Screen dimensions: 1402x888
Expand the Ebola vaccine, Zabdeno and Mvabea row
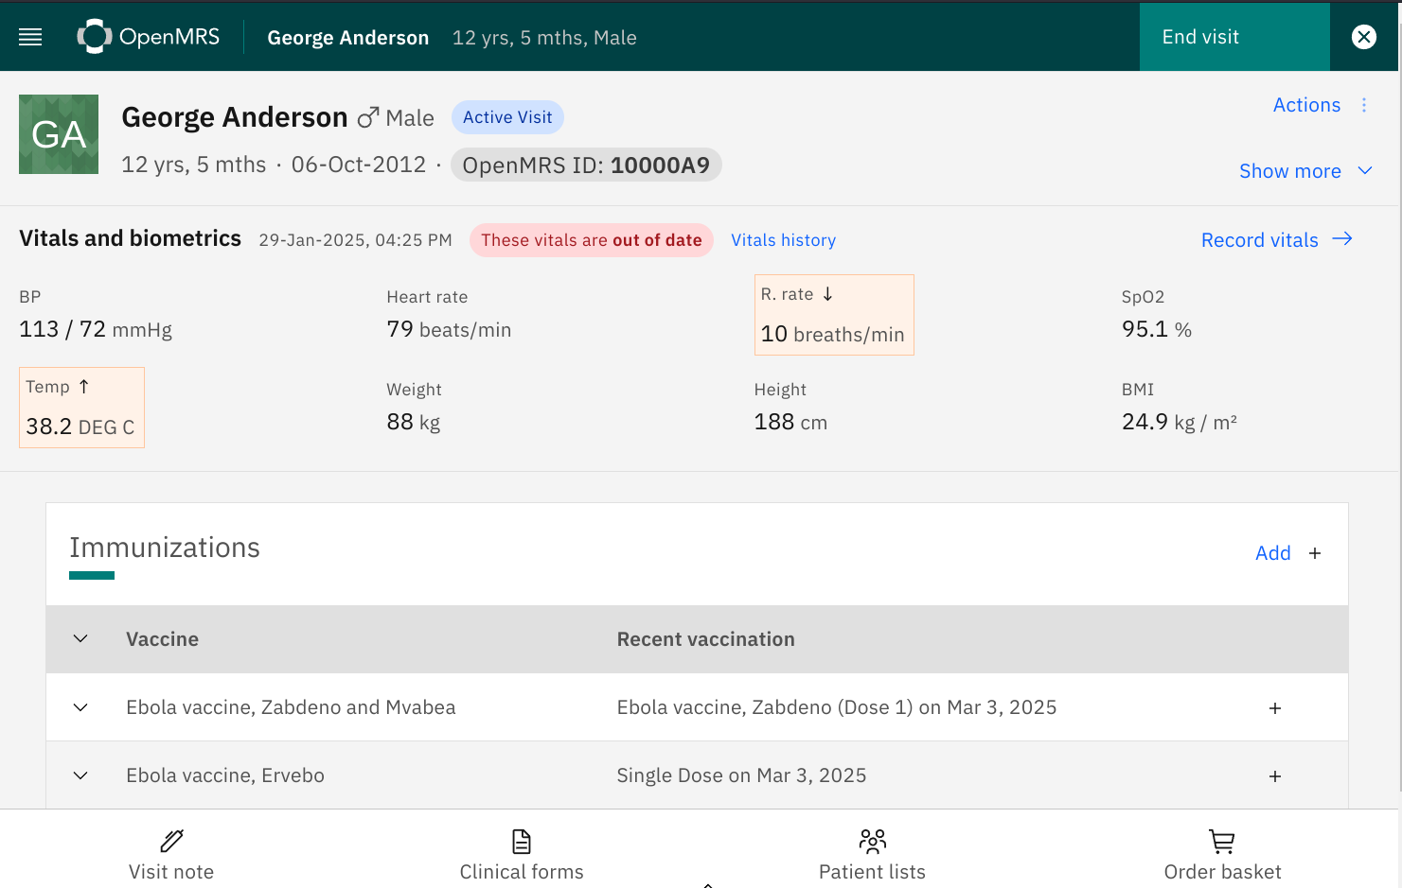pos(80,707)
